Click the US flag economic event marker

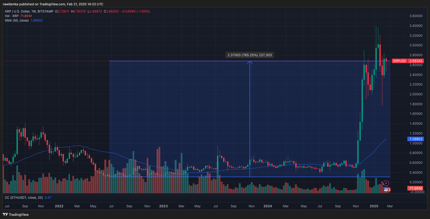pyautogui.click(x=386, y=190)
